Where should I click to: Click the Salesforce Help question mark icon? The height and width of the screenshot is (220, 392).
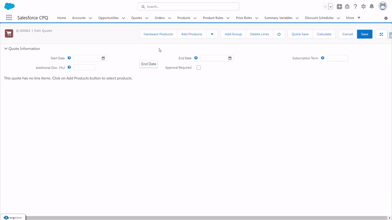[355, 7]
